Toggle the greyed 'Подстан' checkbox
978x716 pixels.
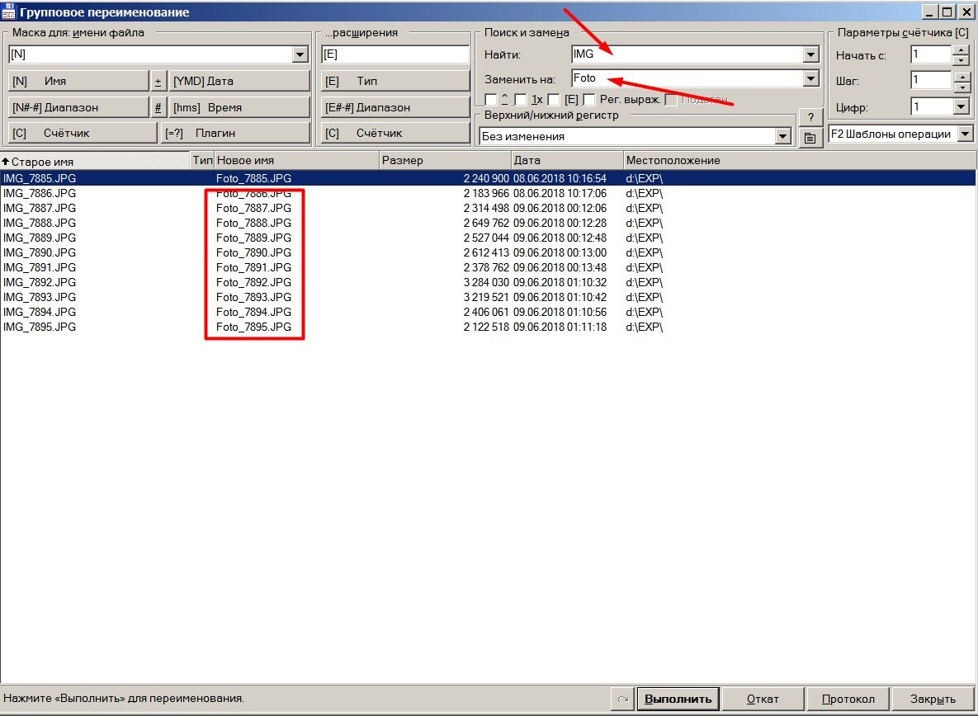(x=671, y=100)
